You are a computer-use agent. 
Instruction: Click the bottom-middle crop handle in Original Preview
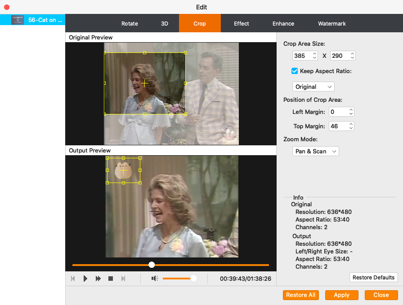point(145,114)
